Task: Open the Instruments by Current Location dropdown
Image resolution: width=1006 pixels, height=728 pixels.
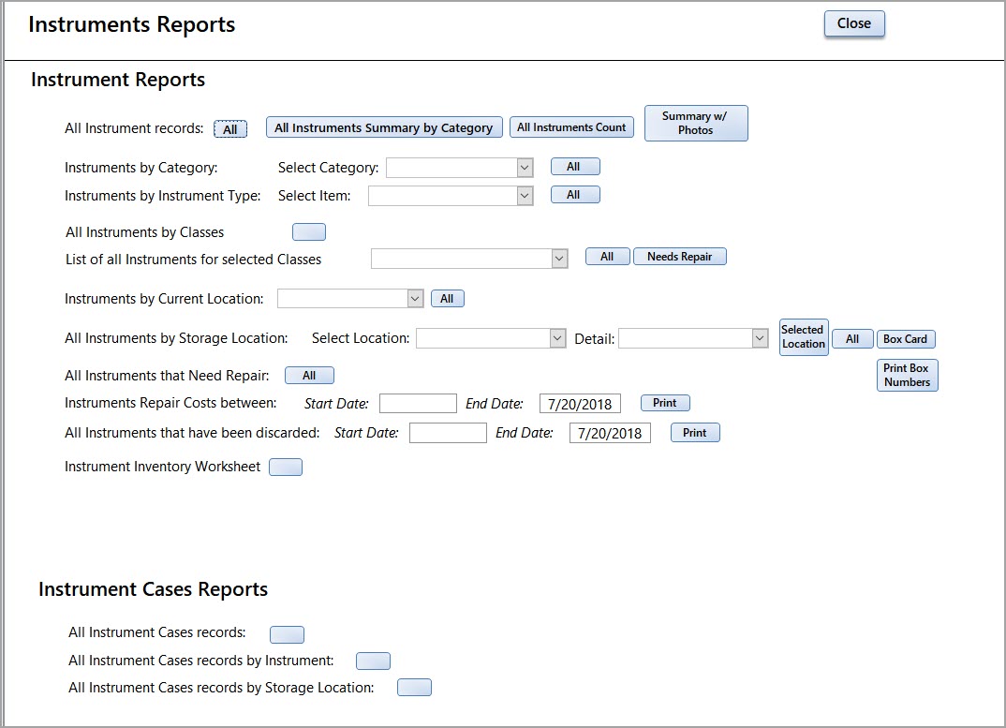Action: pyautogui.click(x=415, y=298)
